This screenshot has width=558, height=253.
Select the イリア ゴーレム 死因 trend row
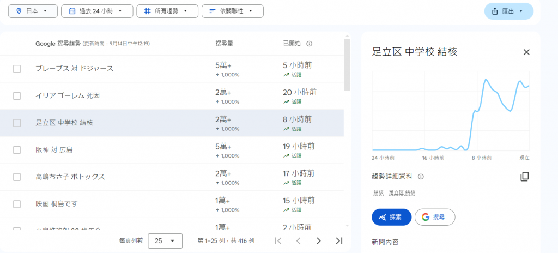coord(172,96)
